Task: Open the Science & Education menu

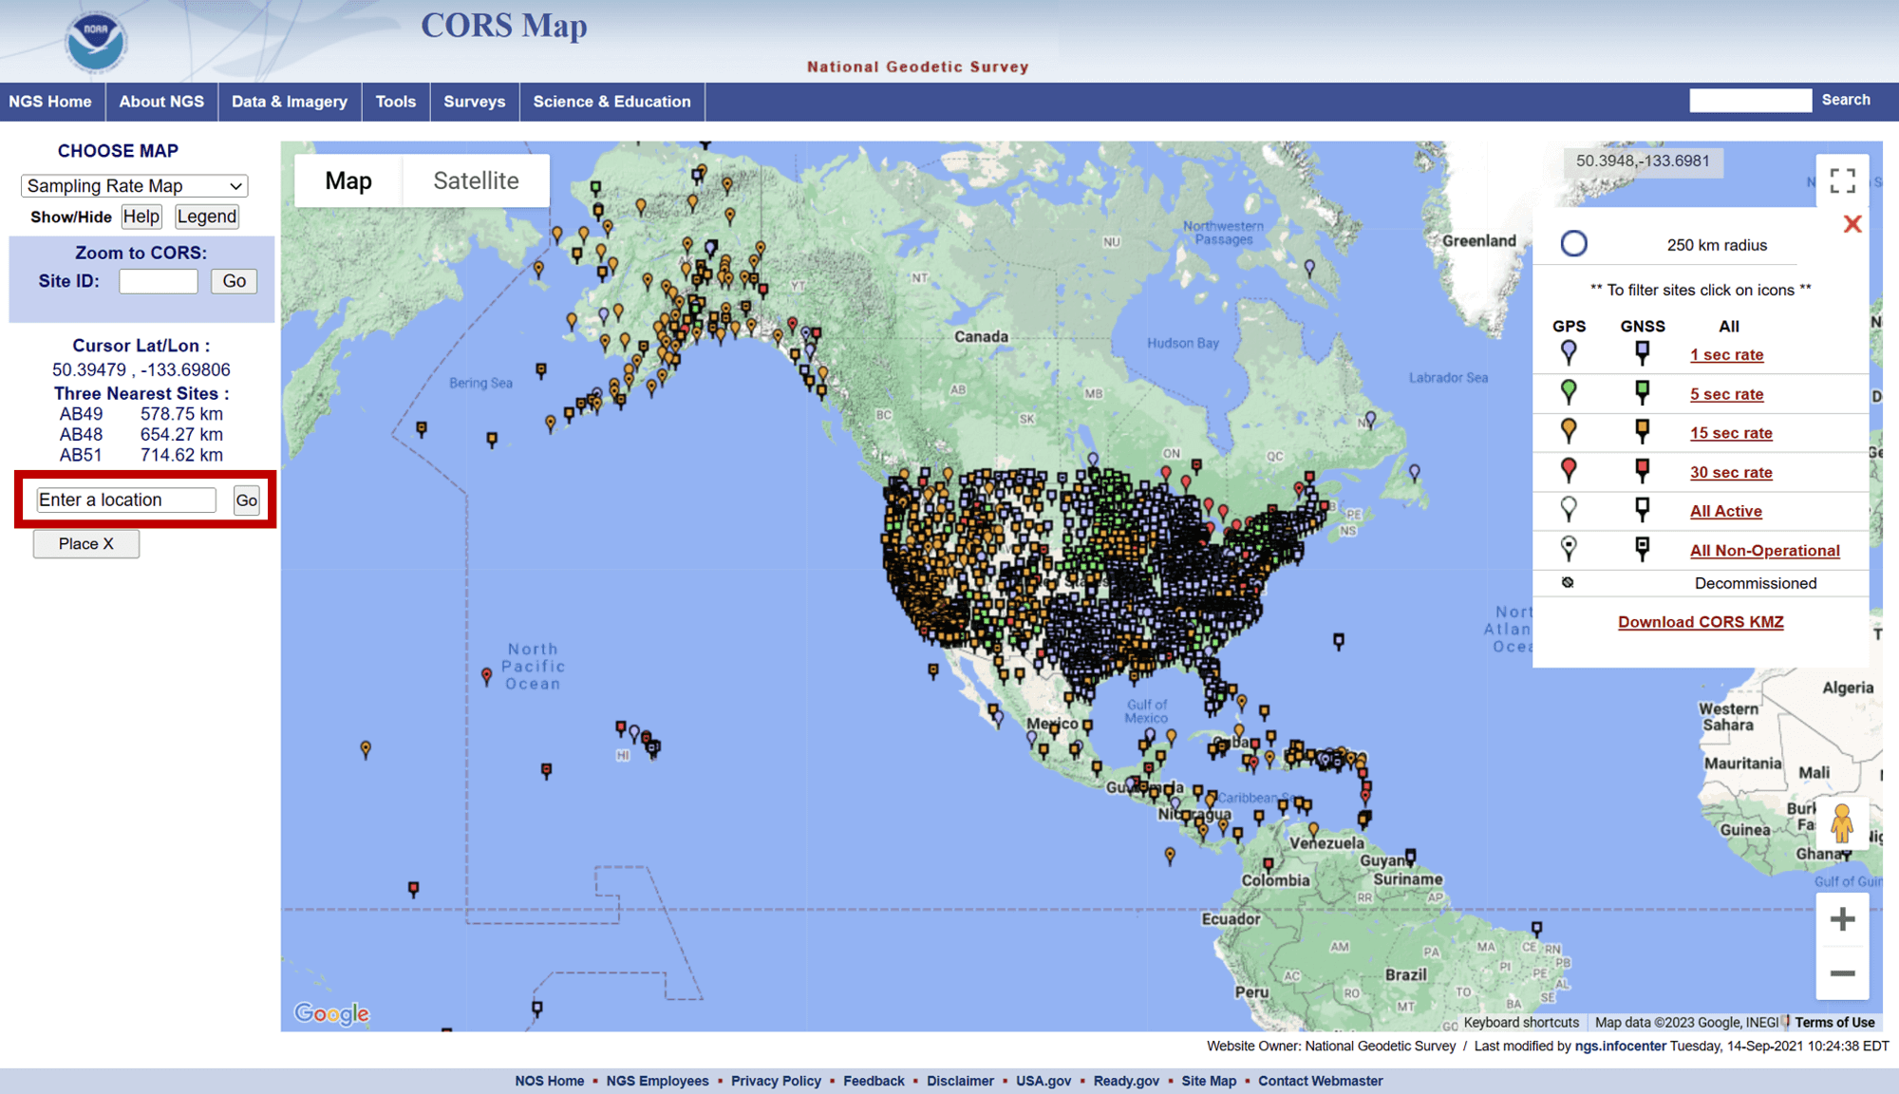Action: tap(611, 102)
